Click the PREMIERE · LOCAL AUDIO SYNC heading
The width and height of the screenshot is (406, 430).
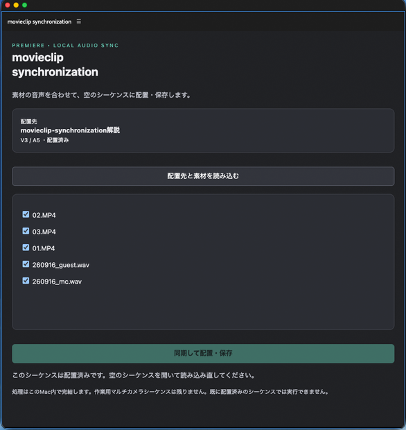(x=65, y=46)
